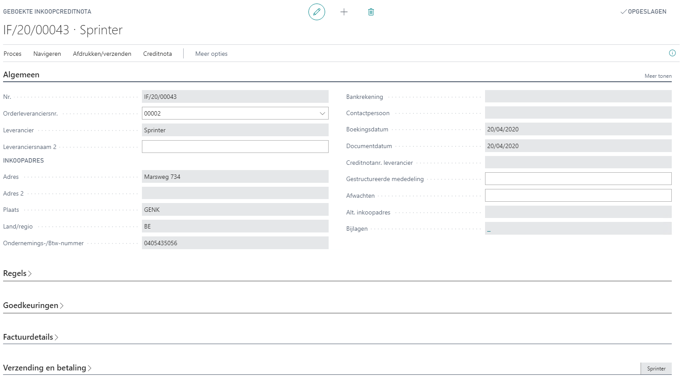
Task: Collapse the Algemeen section header
Action: pyautogui.click(x=21, y=75)
